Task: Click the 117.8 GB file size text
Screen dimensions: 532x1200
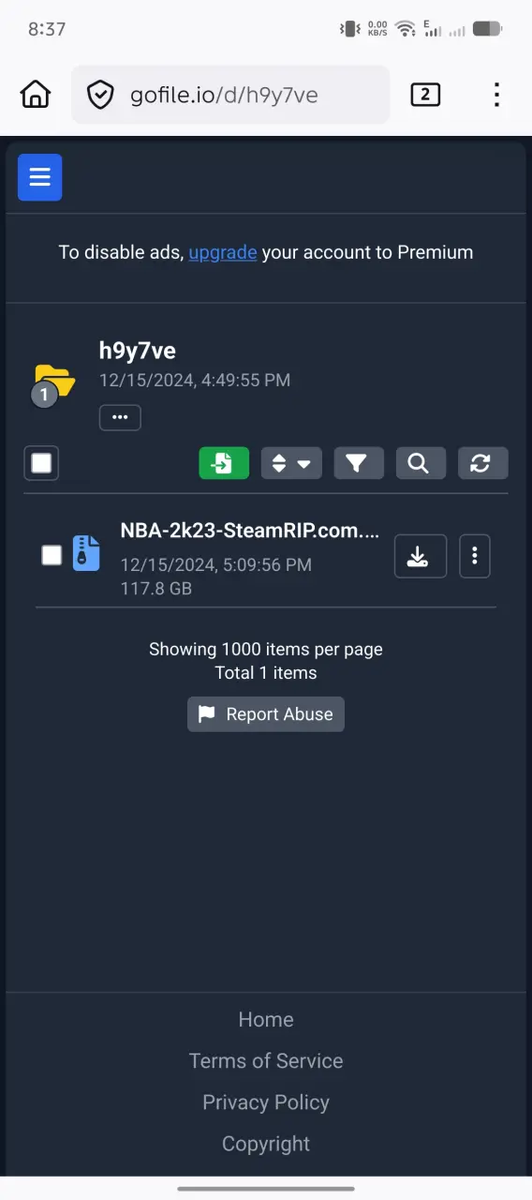Action: coord(155,589)
